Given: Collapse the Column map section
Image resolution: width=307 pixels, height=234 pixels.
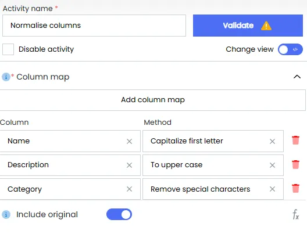Looking at the screenshot, I should 297,77.
